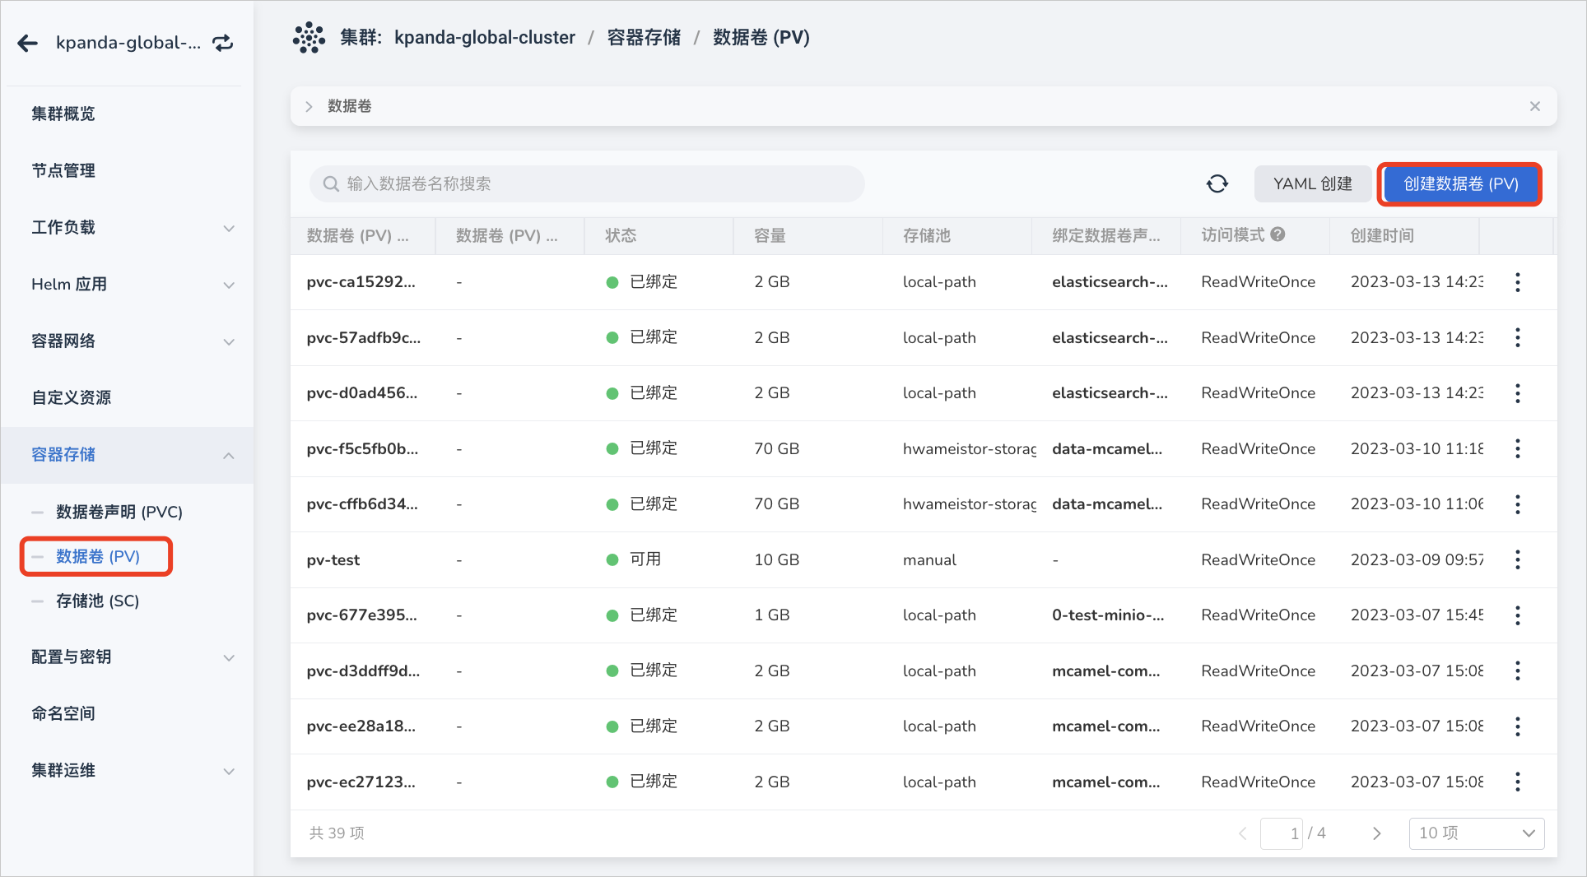This screenshot has width=1587, height=877.
Task: Click the cluster logo icon in breadcrumb
Action: 309,38
